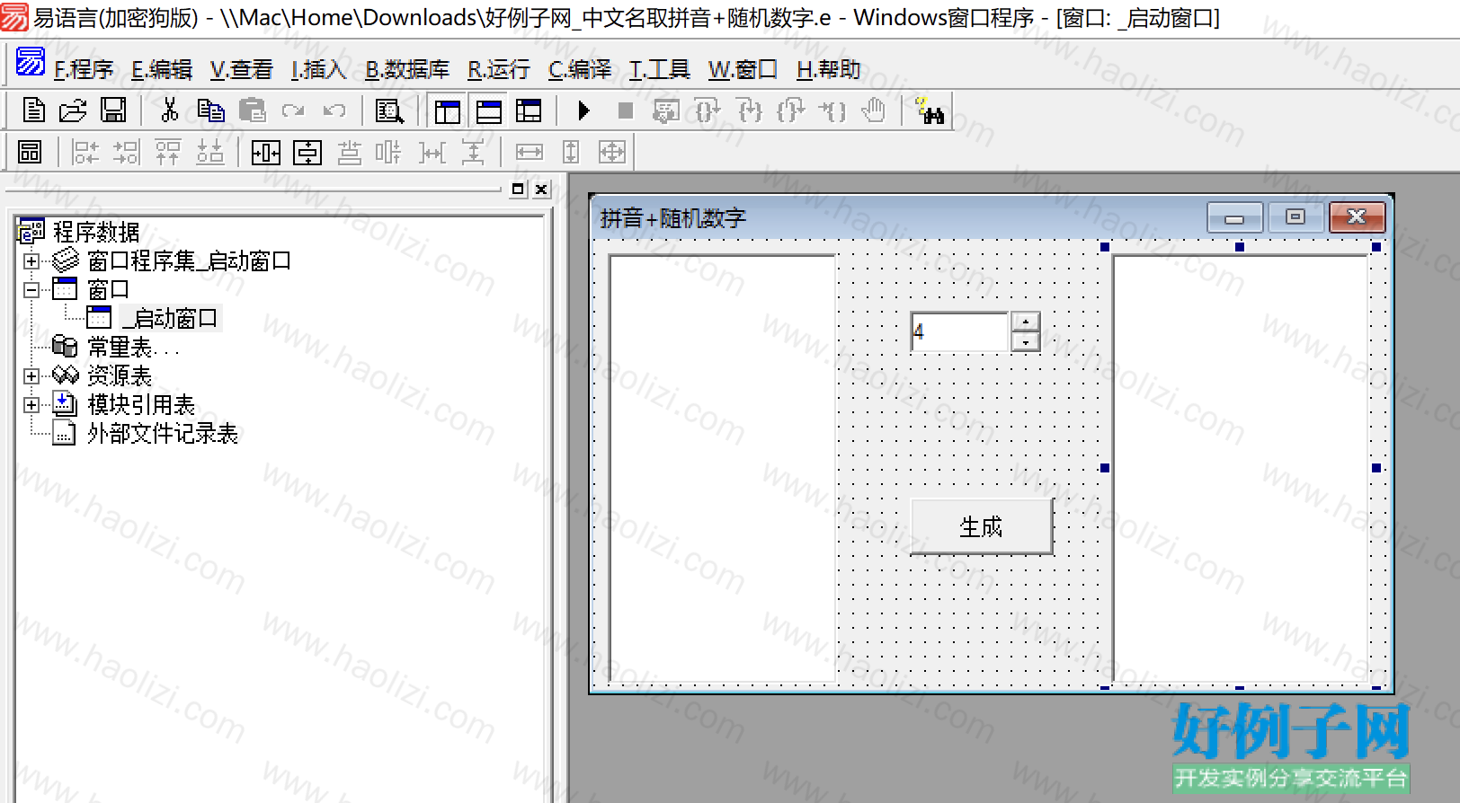
Task: Select 程序数据 root item
Action: tap(95, 233)
